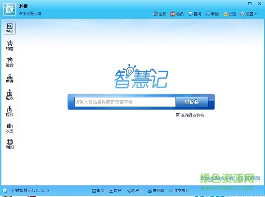Open the 利润 profit icon
265x197 pixels.
click(x=10, y=144)
